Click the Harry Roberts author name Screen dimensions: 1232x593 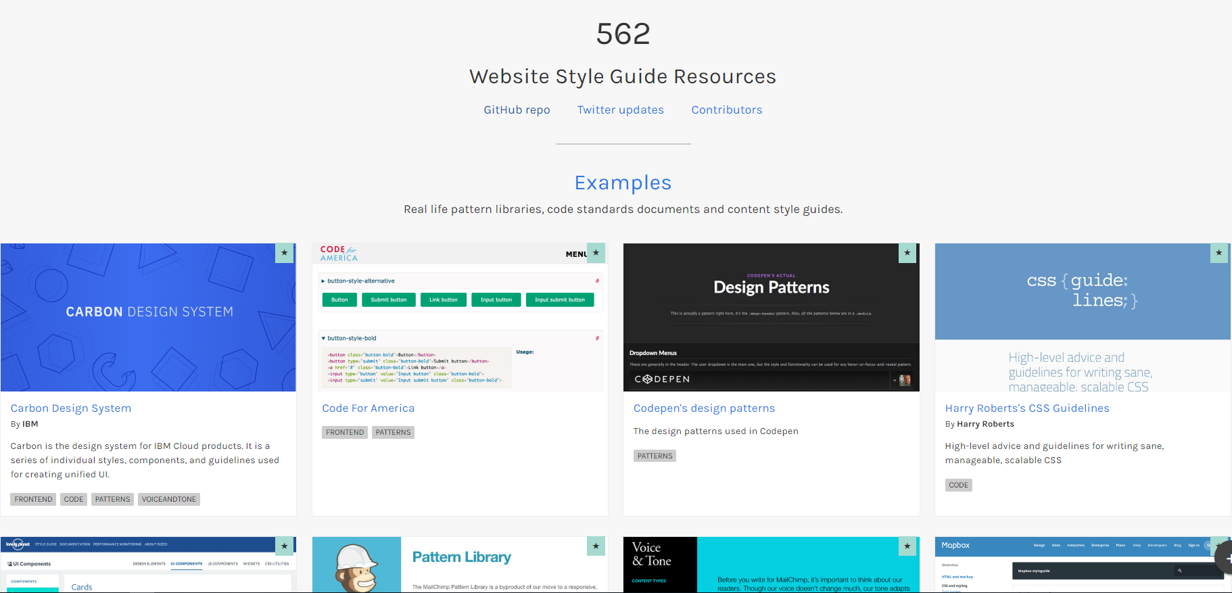tap(985, 424)
